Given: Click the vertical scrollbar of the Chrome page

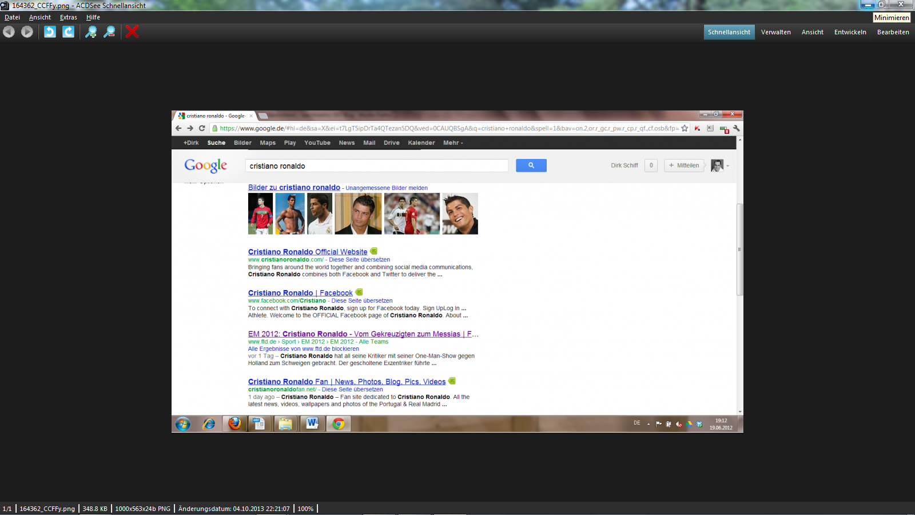Looking at the screenshot, I should (739, 249).
